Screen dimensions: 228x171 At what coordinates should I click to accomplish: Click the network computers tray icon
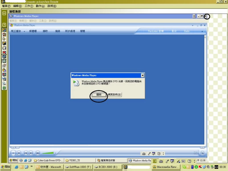[204, 167]
